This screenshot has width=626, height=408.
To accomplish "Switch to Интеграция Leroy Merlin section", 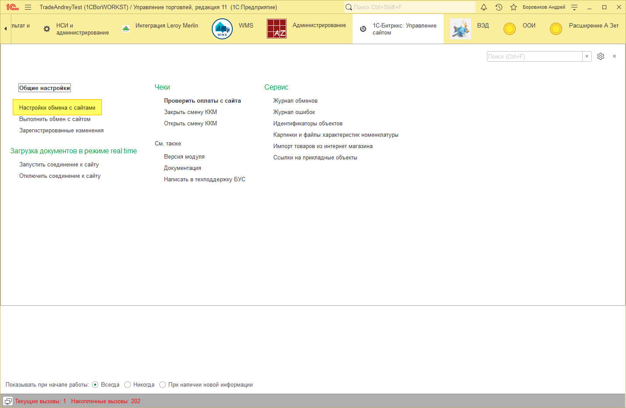I will (x=166, y=26).
